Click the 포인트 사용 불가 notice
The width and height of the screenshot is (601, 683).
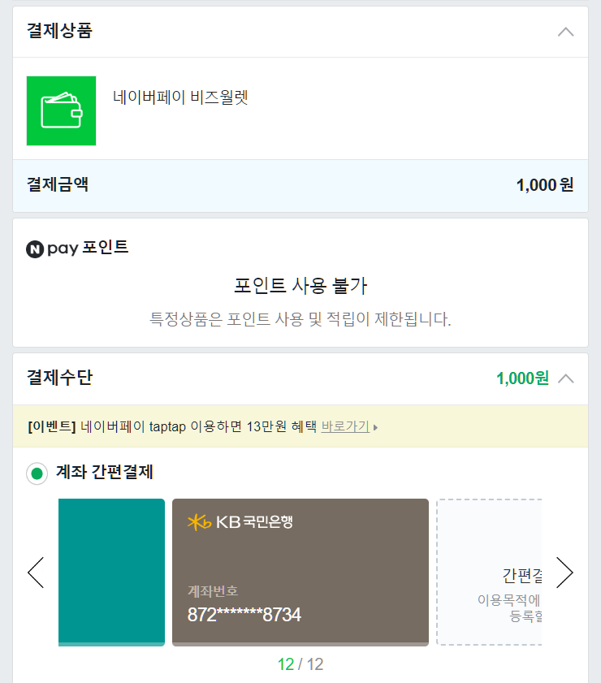300,286
